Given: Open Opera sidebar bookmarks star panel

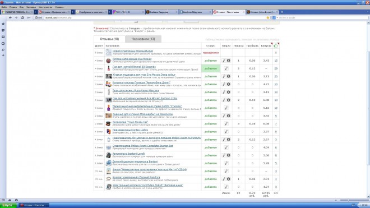Looking at the screenshot, I should 3,24.
